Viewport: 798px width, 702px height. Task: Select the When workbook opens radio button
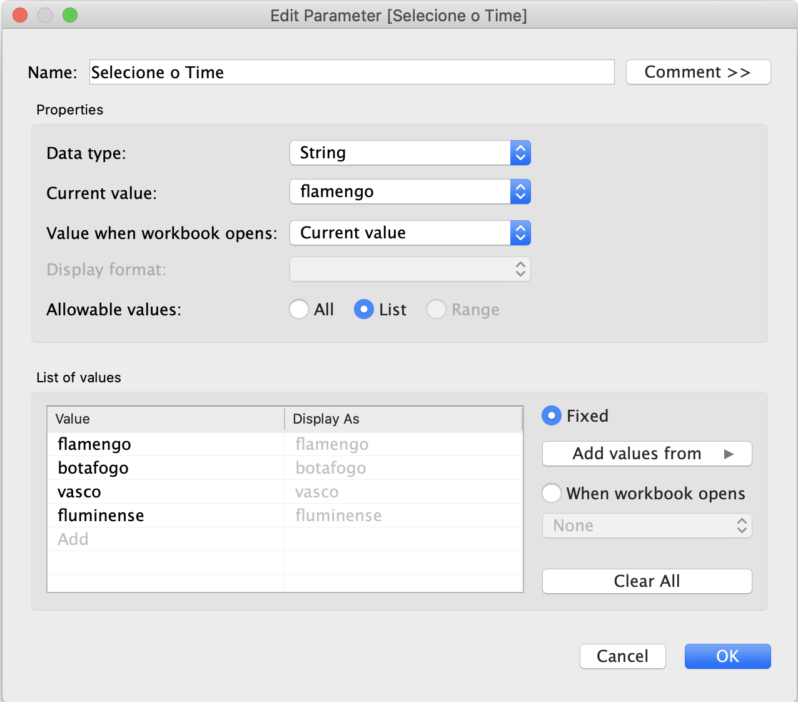552,493
